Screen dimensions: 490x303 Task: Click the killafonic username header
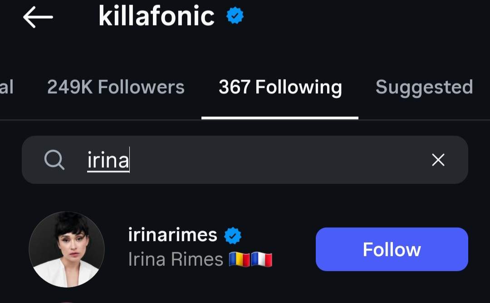pyautogui.click(x=157, y=16)
